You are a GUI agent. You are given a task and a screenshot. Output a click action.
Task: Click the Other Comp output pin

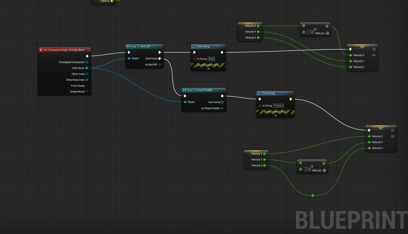click(87, 74)
